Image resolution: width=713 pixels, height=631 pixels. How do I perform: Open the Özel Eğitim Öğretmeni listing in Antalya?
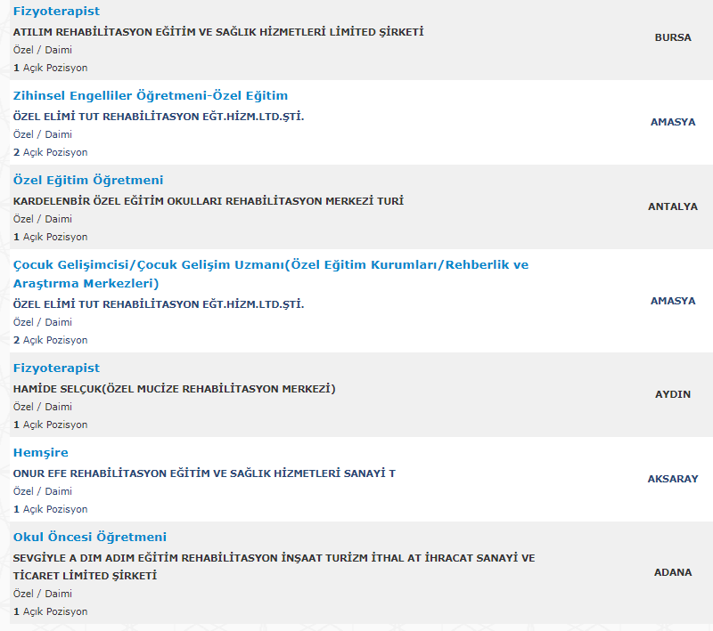click(x=88, y=181)
